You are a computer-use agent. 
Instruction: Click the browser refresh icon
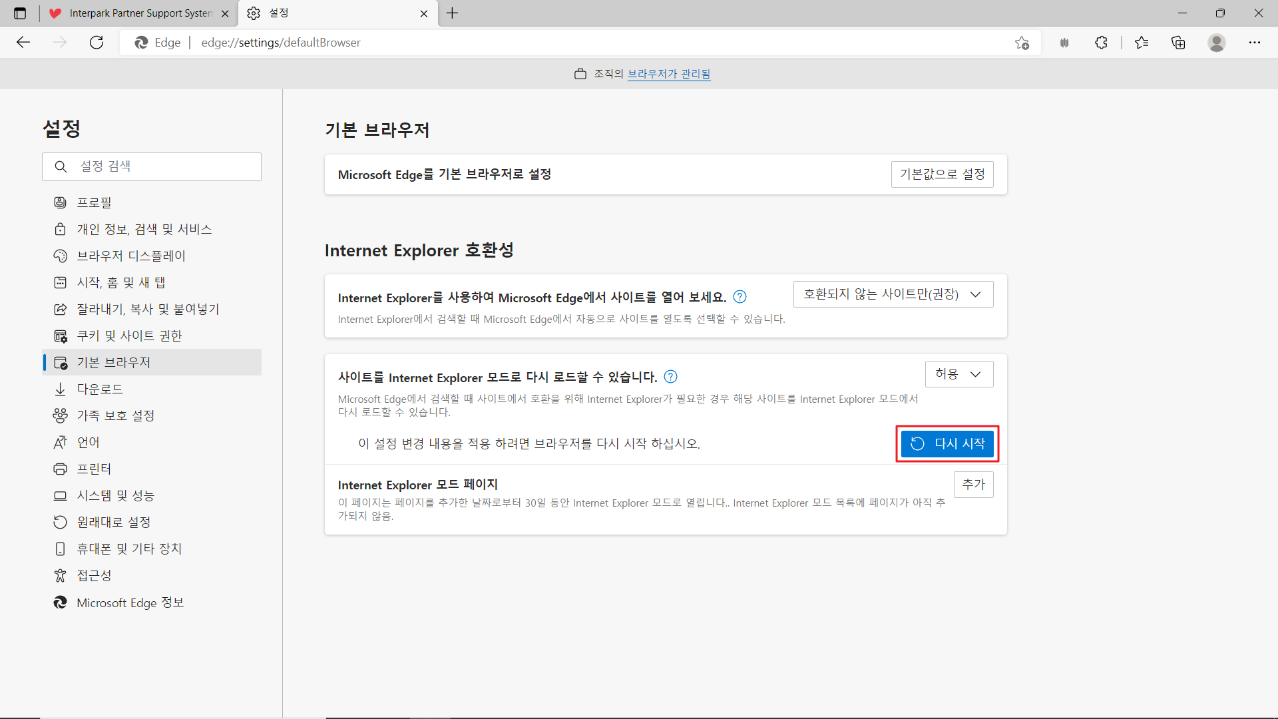point(97,43)
